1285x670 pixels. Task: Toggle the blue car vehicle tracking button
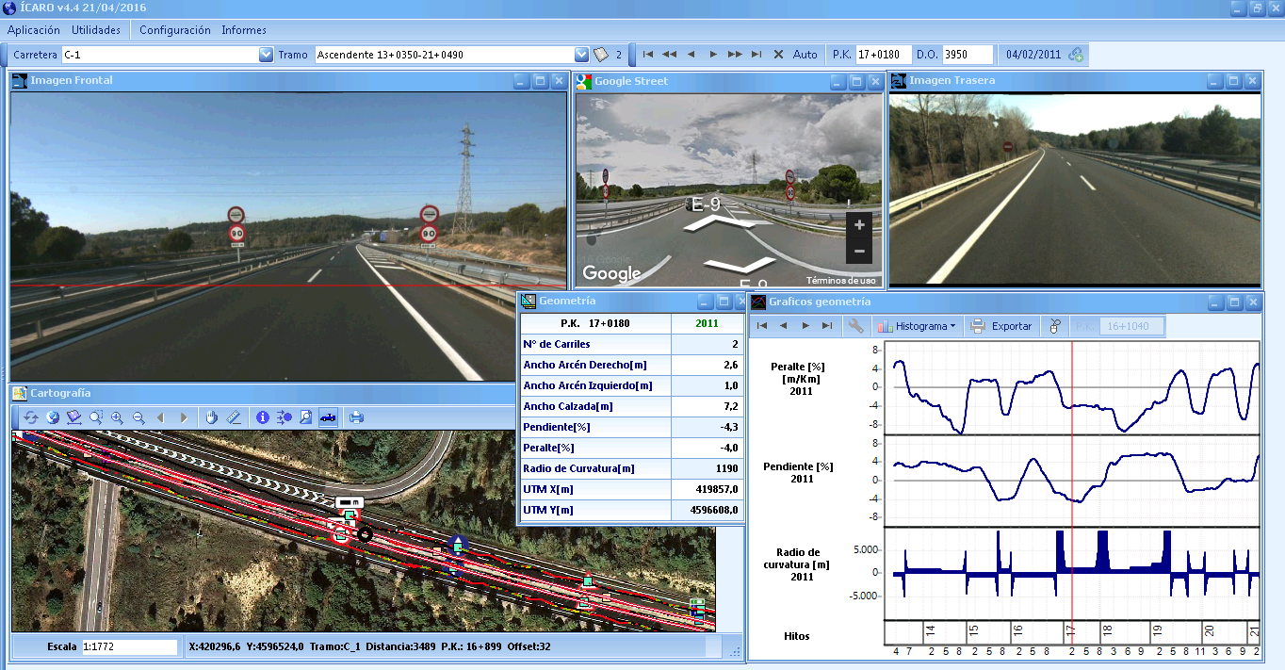coord(328,417)
